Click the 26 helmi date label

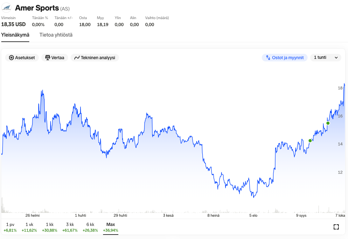click(x=33, y=215)
